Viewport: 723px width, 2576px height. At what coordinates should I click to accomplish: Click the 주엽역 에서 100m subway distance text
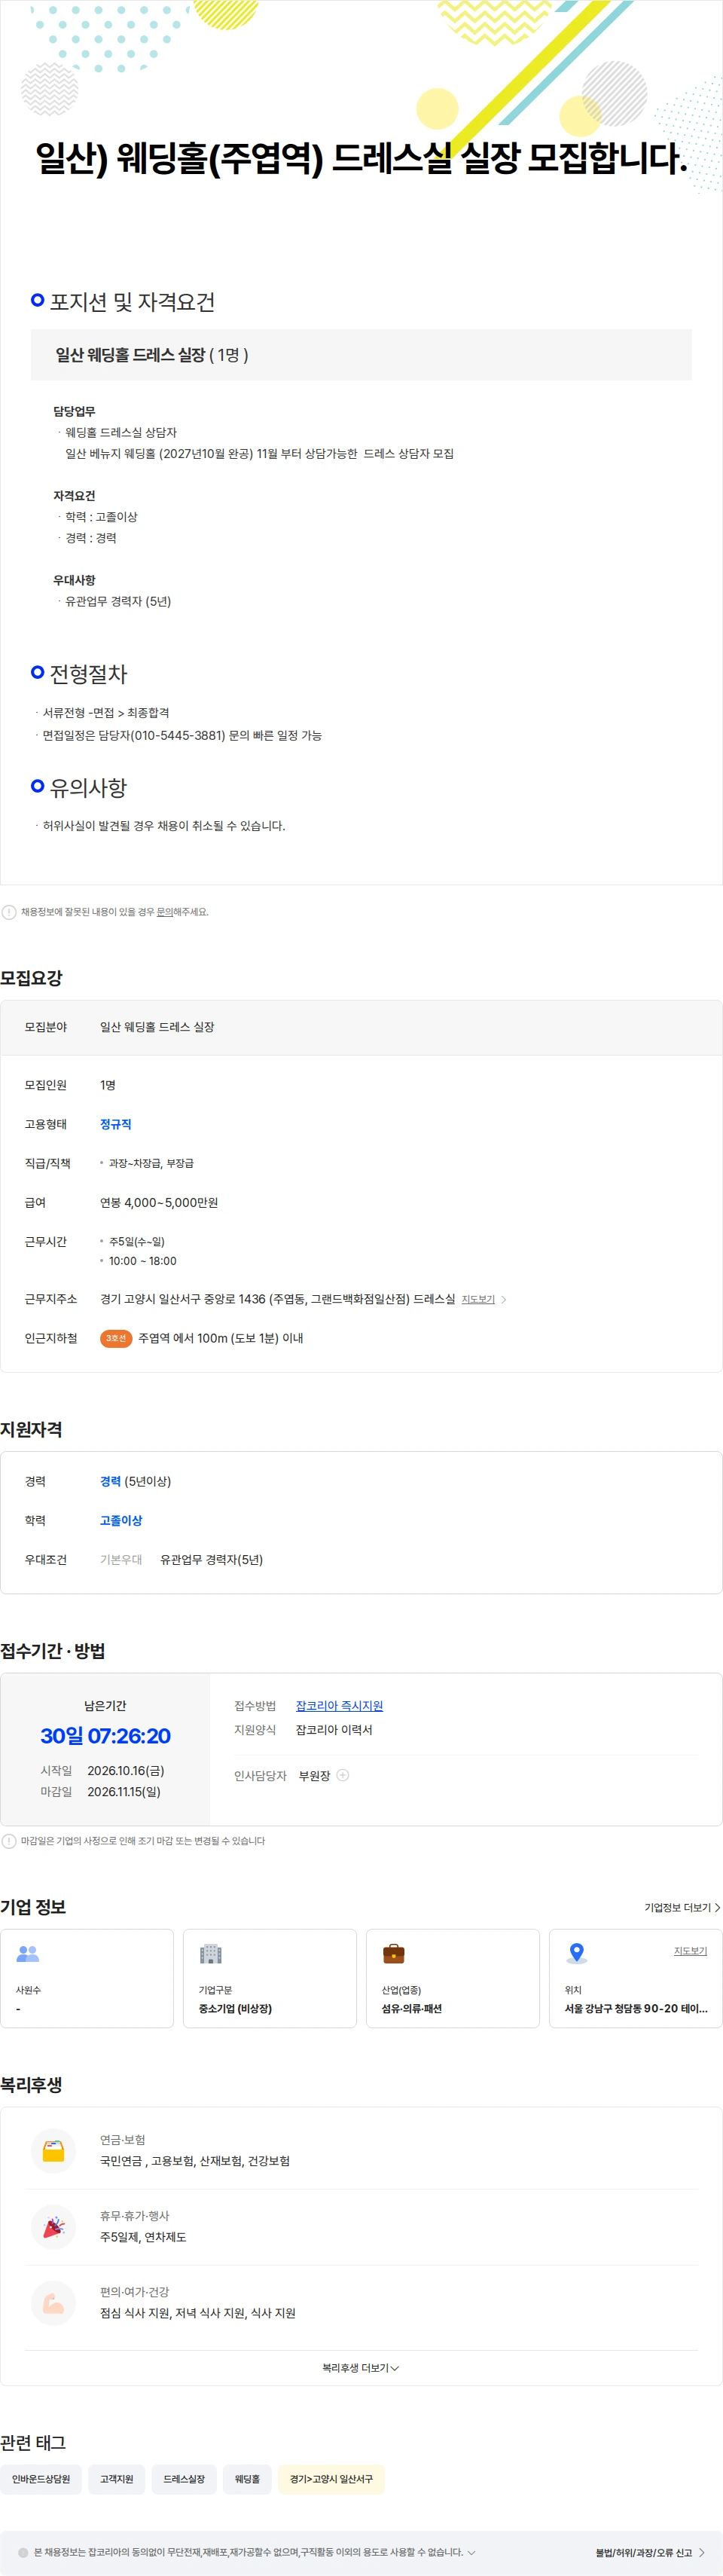[x=221, y=1338]
